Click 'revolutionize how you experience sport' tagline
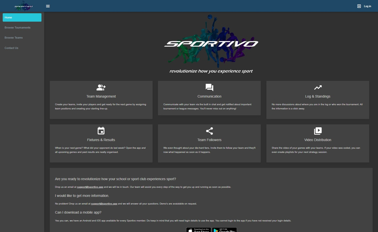Viewport: 378px width, 232px height. point(211,71)
